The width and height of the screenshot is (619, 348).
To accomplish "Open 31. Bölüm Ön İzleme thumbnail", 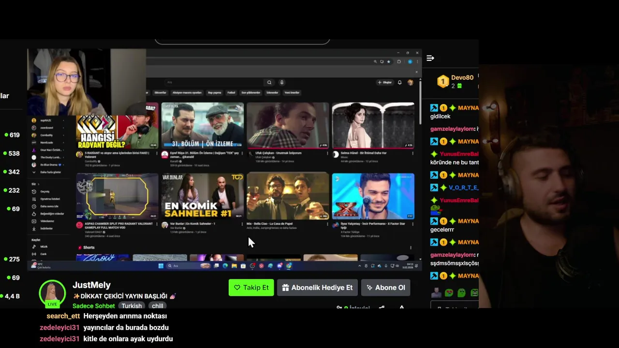I will click(203, 126).
